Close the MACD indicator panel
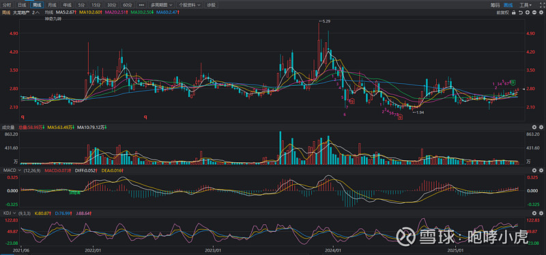 click(x=534, y=170)
